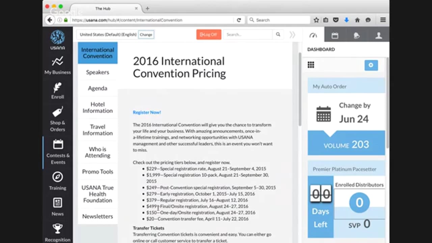Image resolution: width=432 pixels, height=243 pixels.
Task: Open the Newsletters page
Action: [98, 216]
